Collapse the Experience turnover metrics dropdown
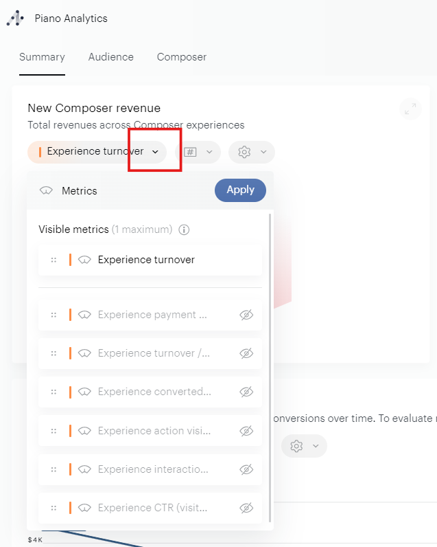 click(x=156, y=152)
